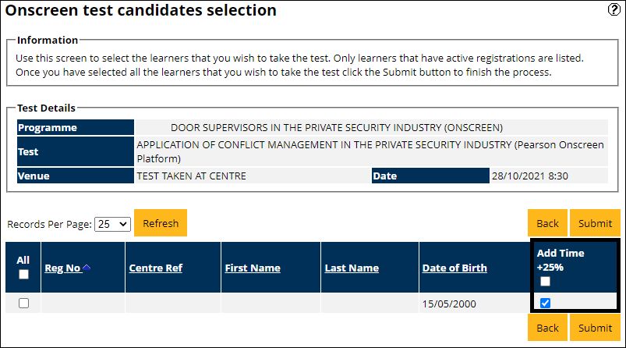Click the Reg No ascending sort arrow
The image size is (626, 348).
[x=87, y=268]
